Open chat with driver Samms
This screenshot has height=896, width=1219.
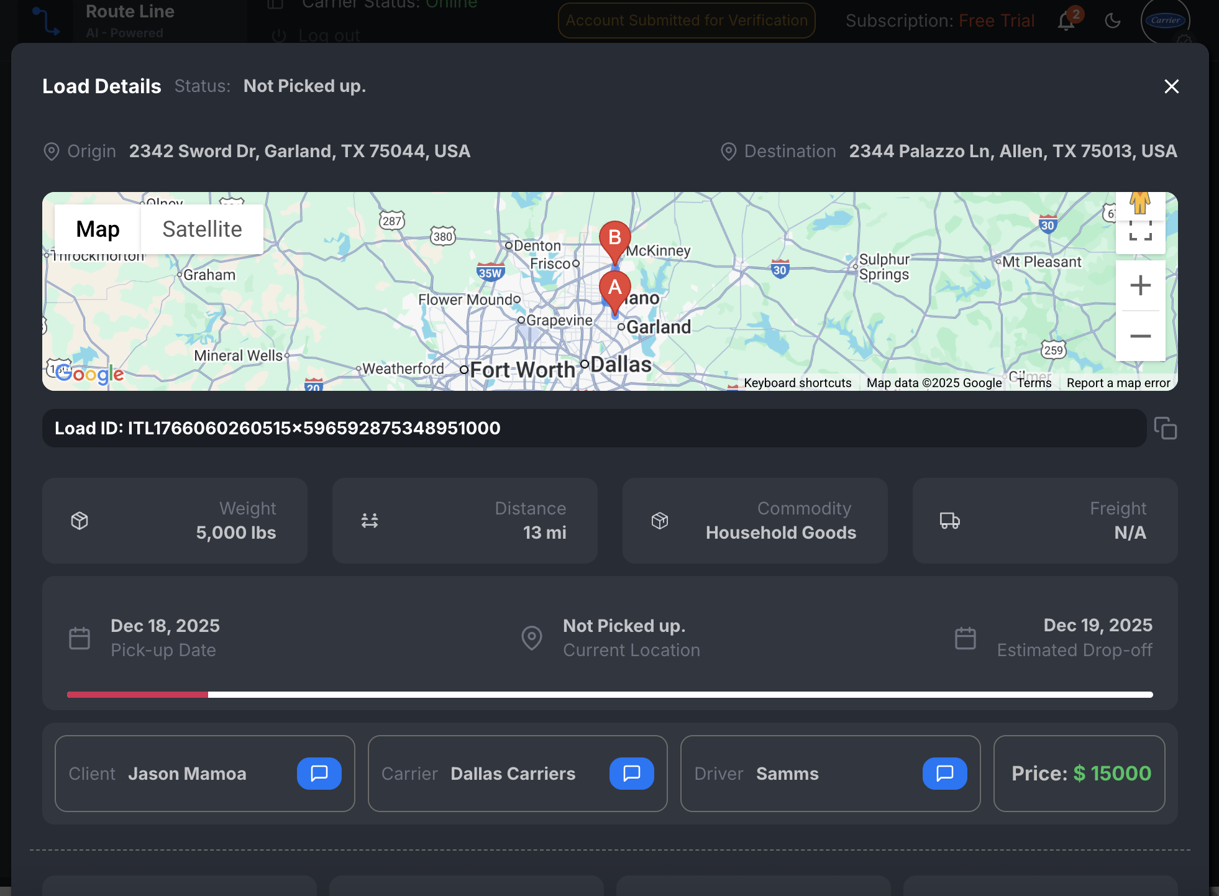click(944, 773)
